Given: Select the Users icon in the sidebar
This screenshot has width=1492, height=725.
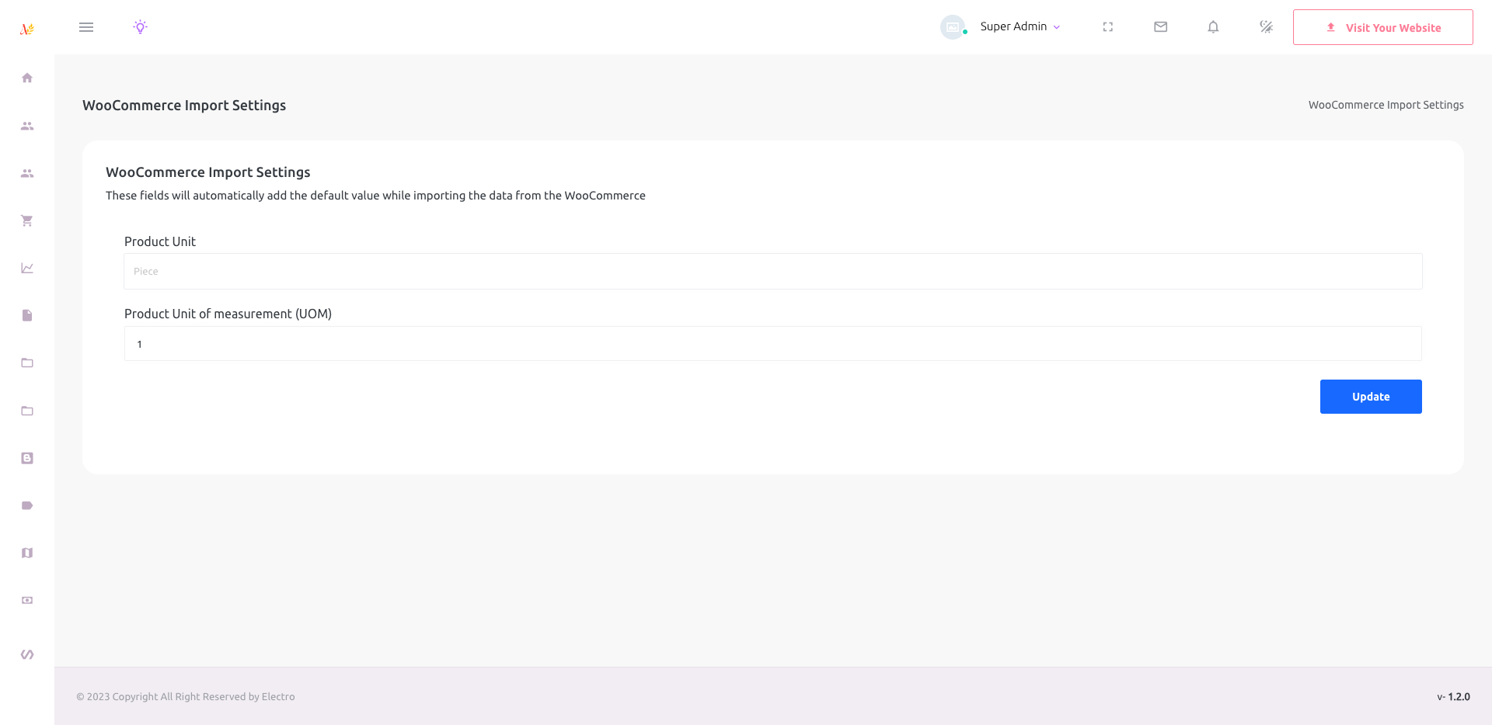Looking at the screenshot, I should pyautogui.click(x=27, y=126).
